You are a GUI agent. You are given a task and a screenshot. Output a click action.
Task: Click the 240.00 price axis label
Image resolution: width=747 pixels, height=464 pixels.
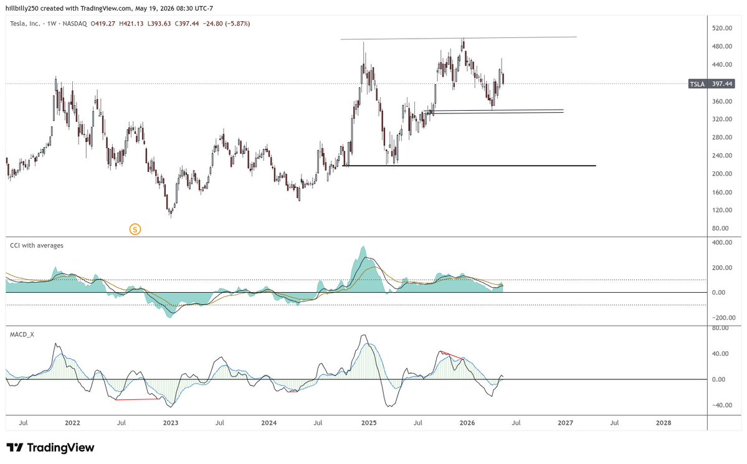point(721,155)
